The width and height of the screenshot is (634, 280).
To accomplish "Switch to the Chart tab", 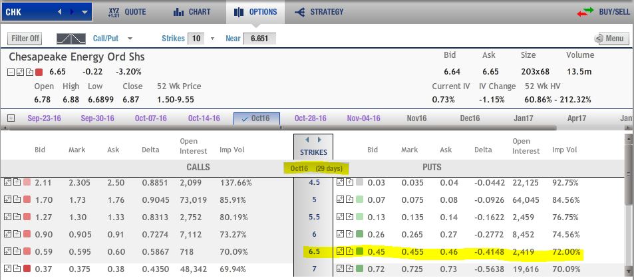I will pyautogui.click(x=192, y=12).
